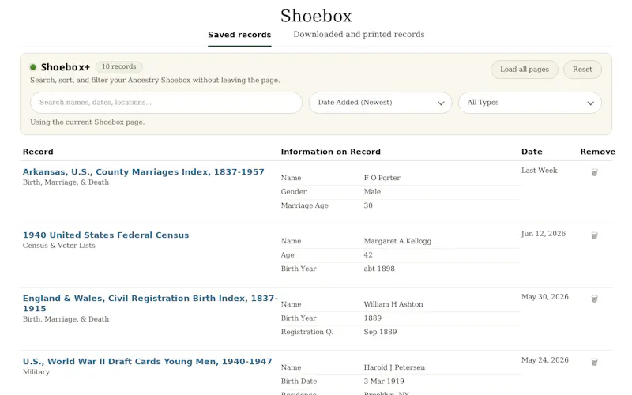Open England & Wales Civil Registration Birth Index

(150, 303)
